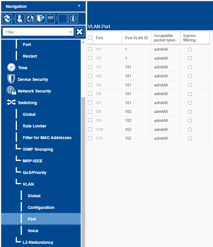Enable ingress filtering for port 1/2
The image size is (213, 247).
point(190,58)
